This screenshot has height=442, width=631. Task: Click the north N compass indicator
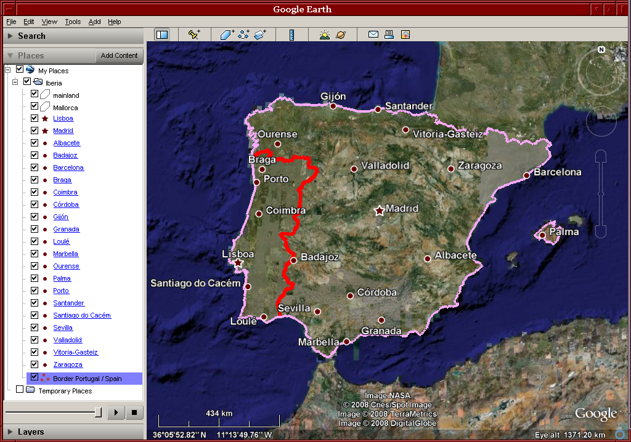pyautogui.click(x=601, y=49)
